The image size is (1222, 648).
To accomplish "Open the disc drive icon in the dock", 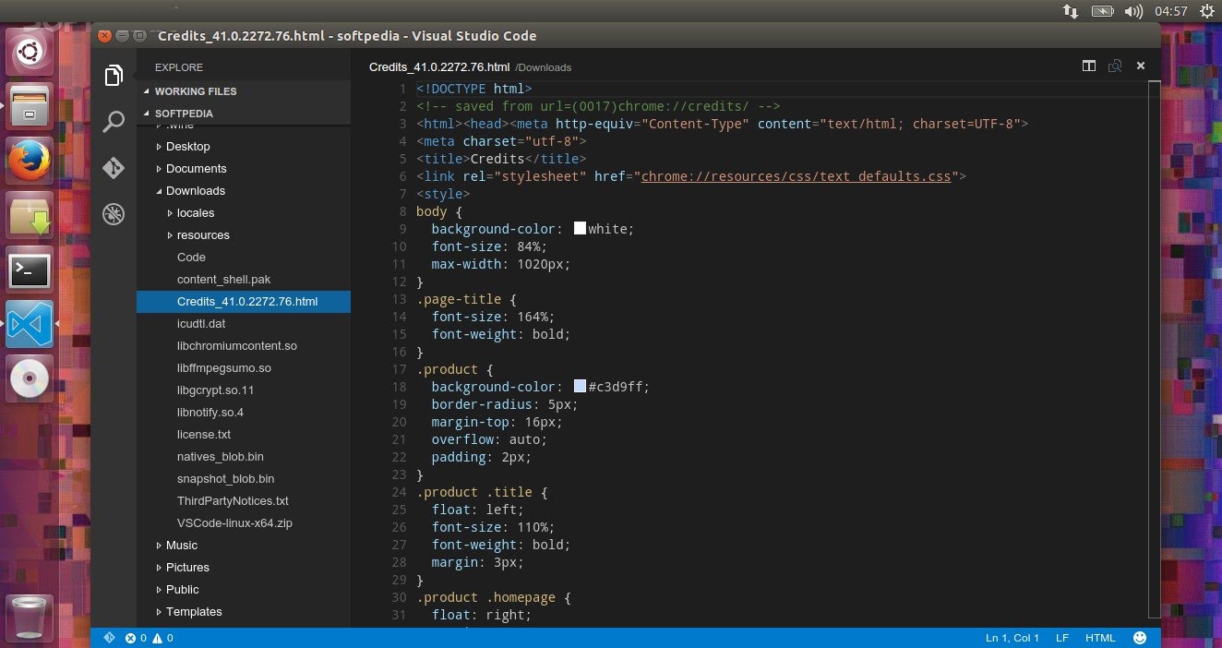I will coord(30,378).
